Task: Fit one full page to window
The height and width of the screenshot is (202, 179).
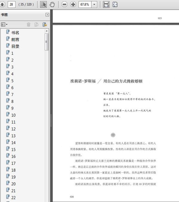Action: click(115, 4)
